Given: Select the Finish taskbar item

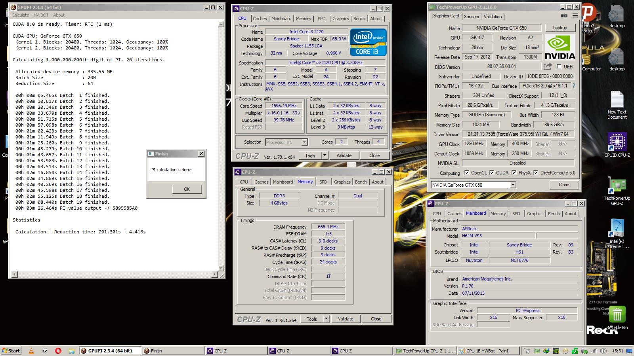Looking at the screenshot, I should 173,350.
